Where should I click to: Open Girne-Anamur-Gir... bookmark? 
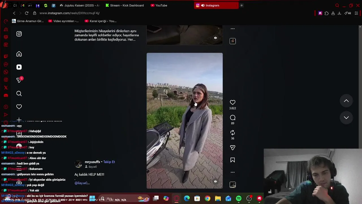[28, 21]
